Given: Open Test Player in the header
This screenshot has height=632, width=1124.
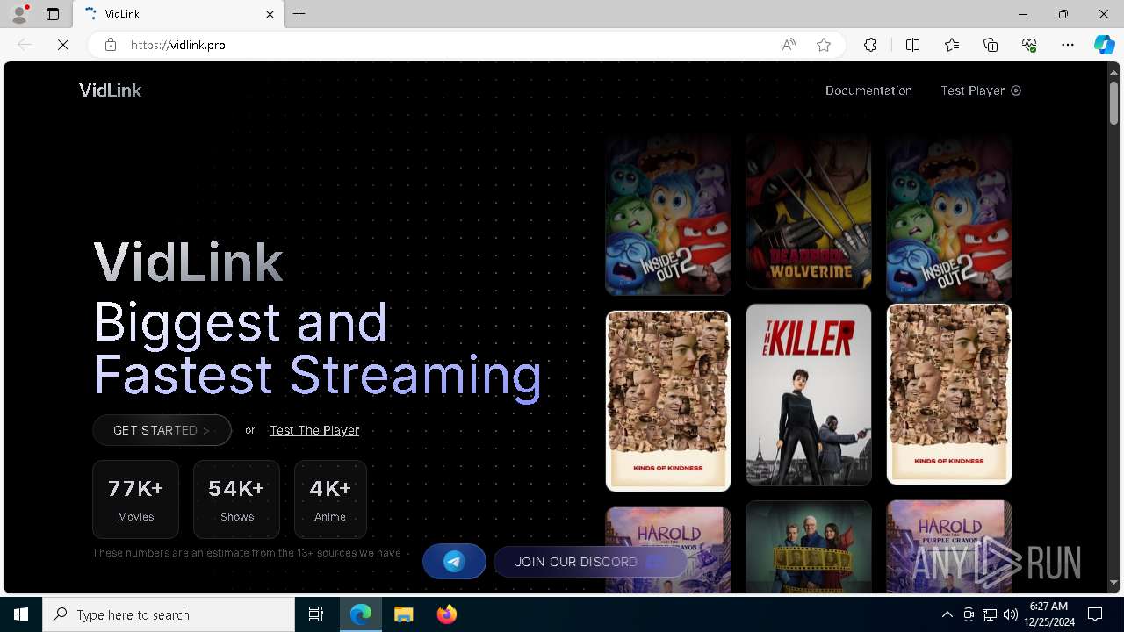Looking at the screenshot, I should (x=980, y=90).
